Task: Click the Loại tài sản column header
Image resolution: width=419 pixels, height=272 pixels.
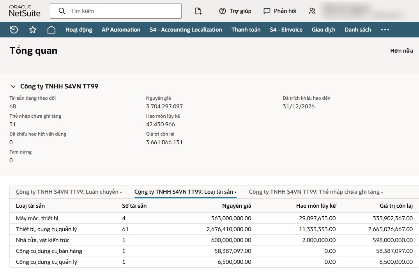Action: (30, 206)
